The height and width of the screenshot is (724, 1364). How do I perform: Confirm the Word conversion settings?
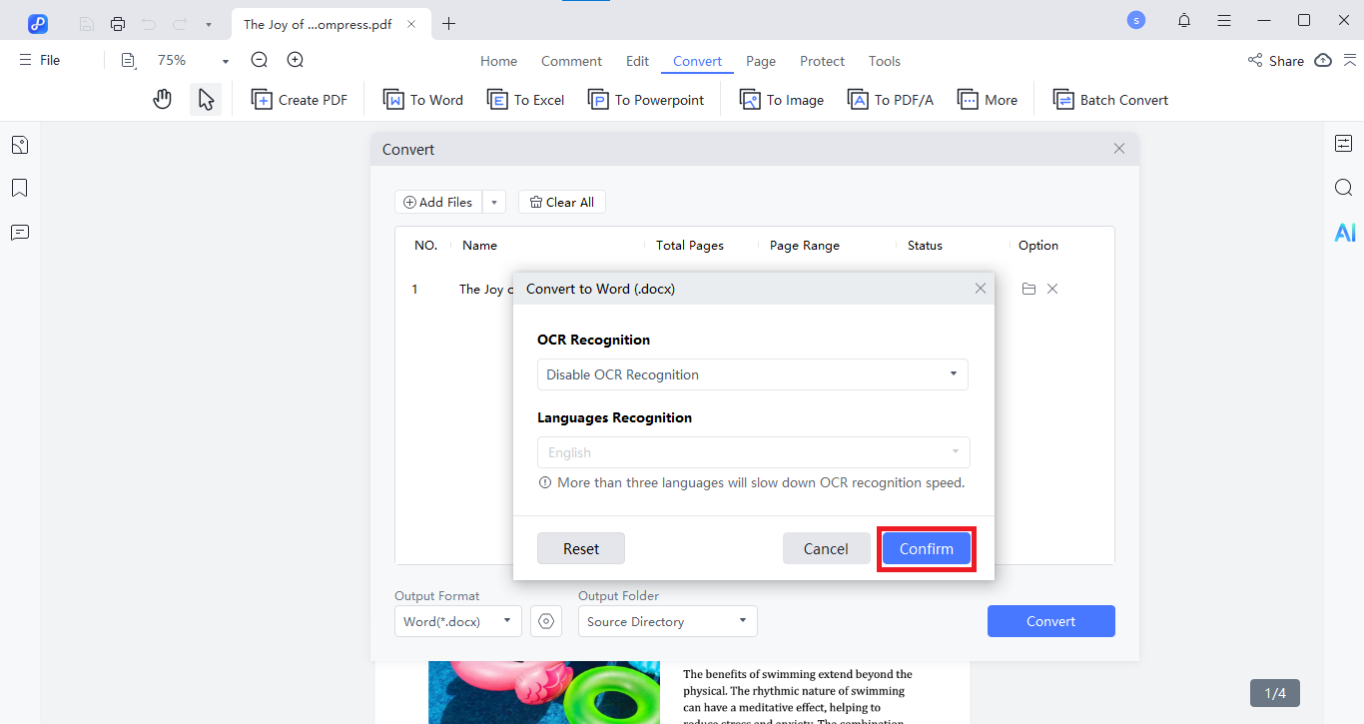(x=925, y=548)
